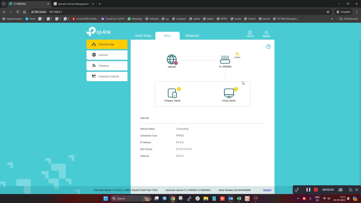Open File Explorer from the taskbar
Screen dimensions: 361x203
[206, 198]
